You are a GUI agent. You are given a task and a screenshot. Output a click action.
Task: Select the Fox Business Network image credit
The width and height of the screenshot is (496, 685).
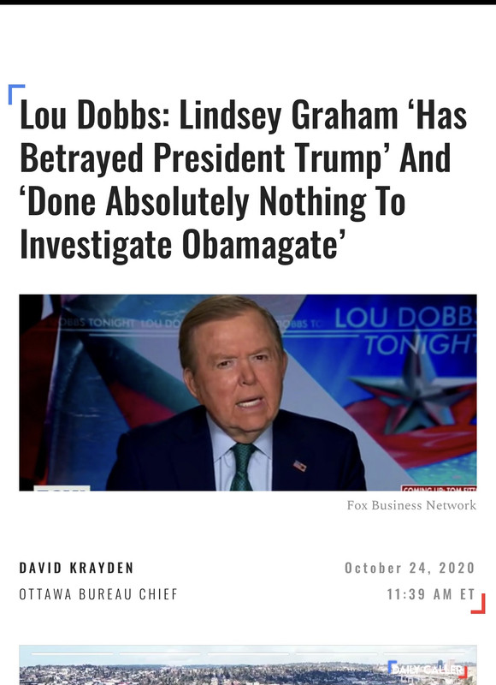click(411, 505)
